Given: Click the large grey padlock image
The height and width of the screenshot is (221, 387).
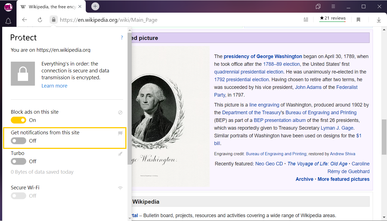Looking at the screenshot, I should (x=23, y=73).
